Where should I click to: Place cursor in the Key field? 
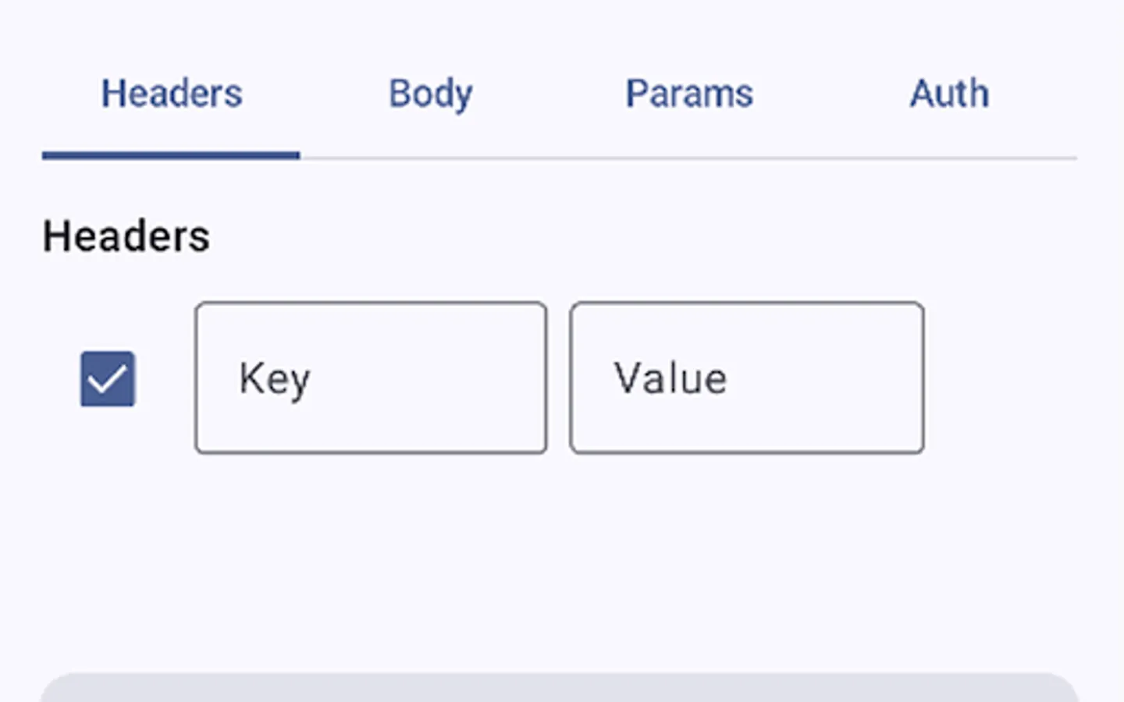(x=371, y=378)
